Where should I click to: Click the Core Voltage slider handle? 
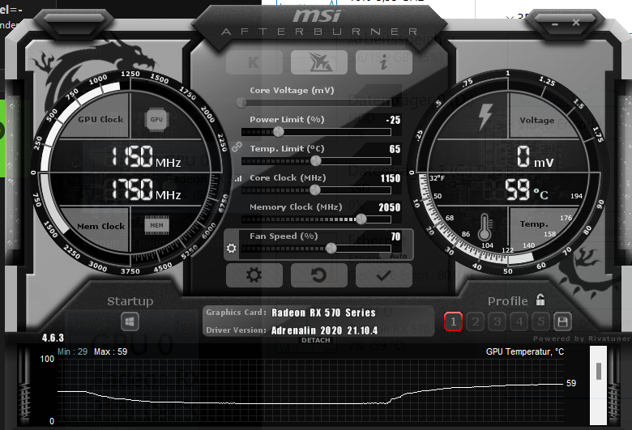(x=241, y=102)
